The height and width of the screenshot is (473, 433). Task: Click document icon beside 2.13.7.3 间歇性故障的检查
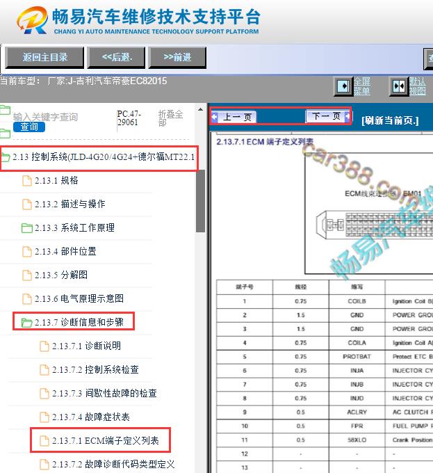click(44, 394)
